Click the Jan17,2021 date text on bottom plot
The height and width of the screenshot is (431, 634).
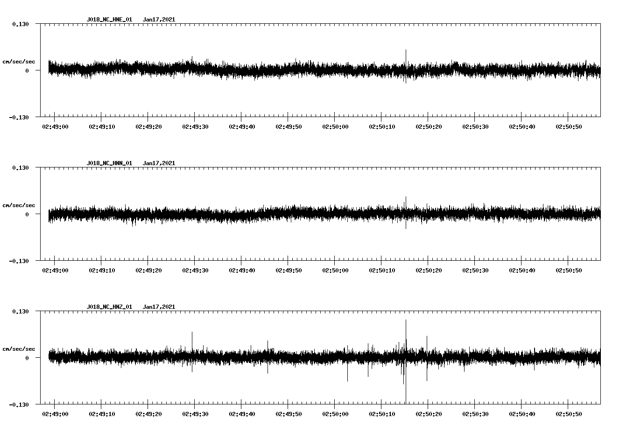tap(159, 306)
